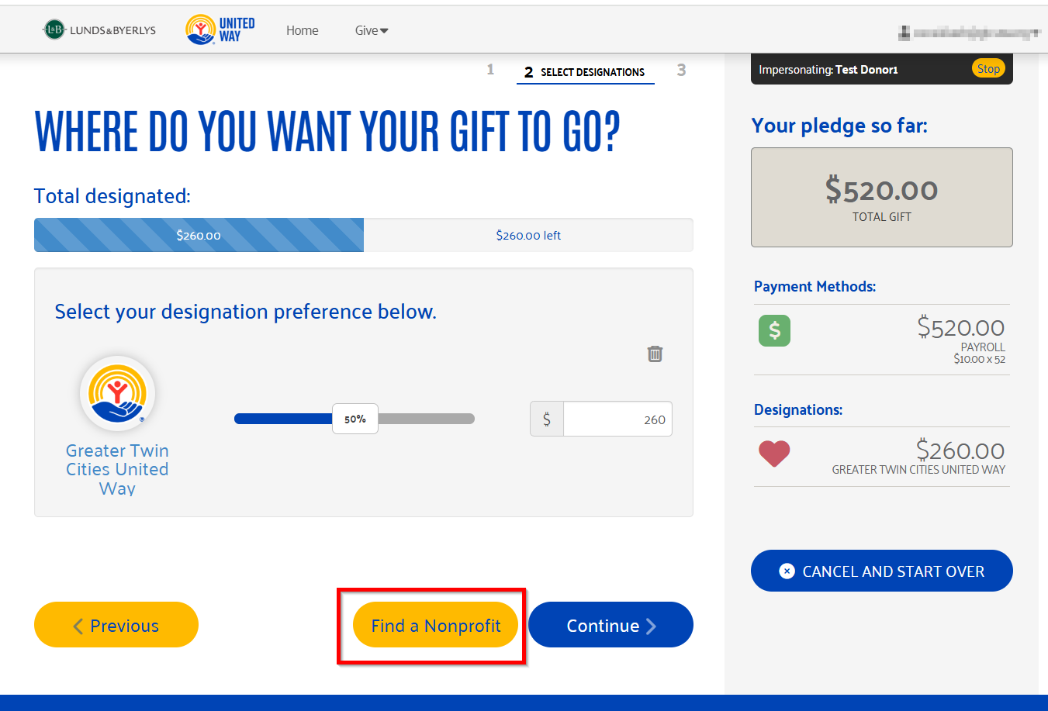Jump to step 3 in progress tabs
The width and height of the screenshot is (1048, 711).
click(x=681, y=71)
